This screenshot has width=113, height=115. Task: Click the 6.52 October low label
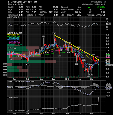point(28,64)
